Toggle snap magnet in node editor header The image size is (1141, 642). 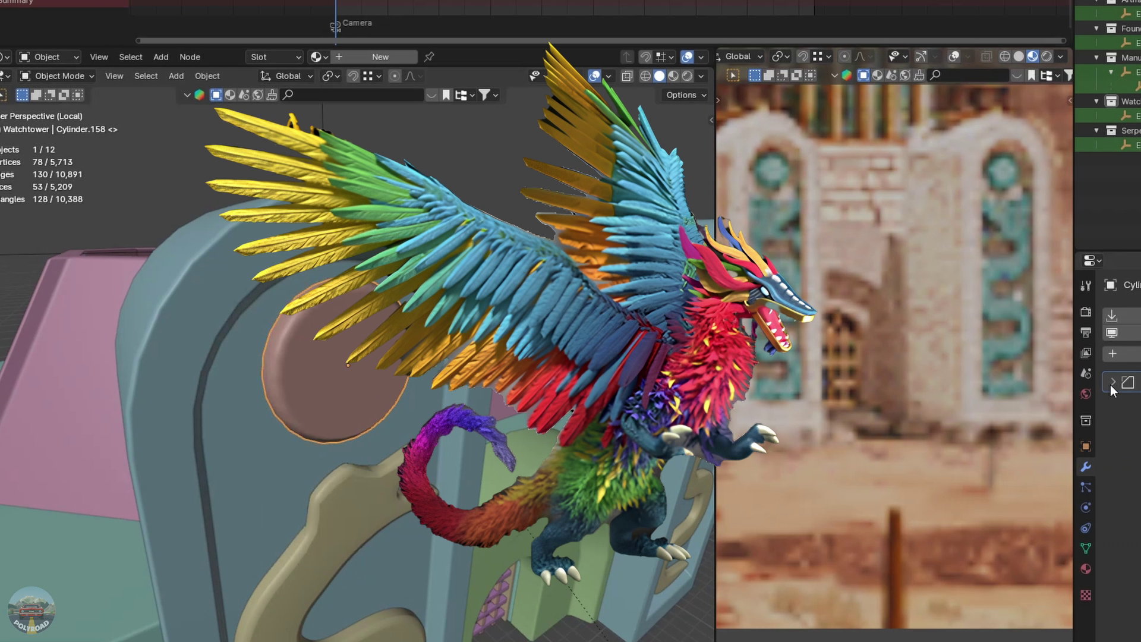point(645,57)
